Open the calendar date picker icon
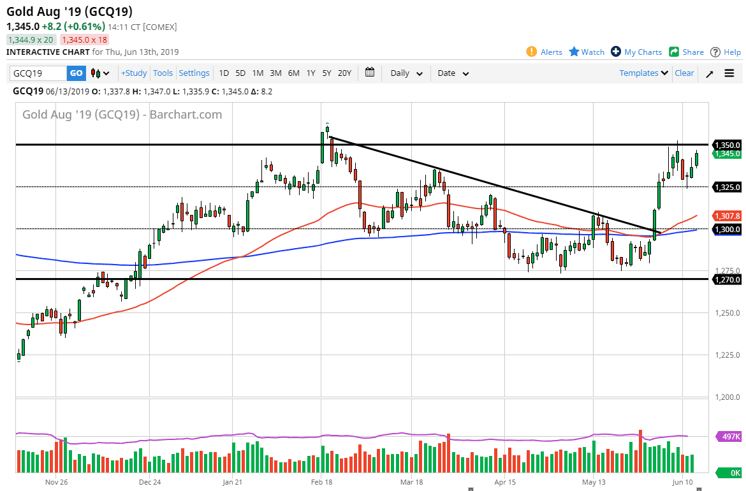The width and height of the screenshot is (746, 491). click(370, 73)
